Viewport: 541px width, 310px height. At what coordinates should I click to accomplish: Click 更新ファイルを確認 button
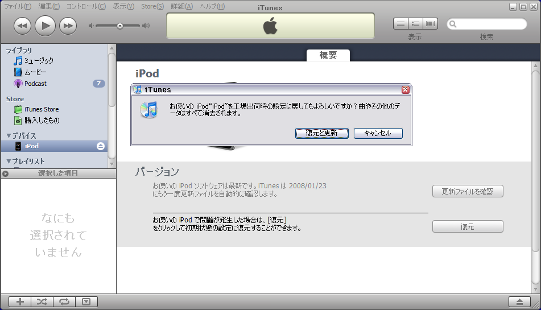[x=468, y=191]
